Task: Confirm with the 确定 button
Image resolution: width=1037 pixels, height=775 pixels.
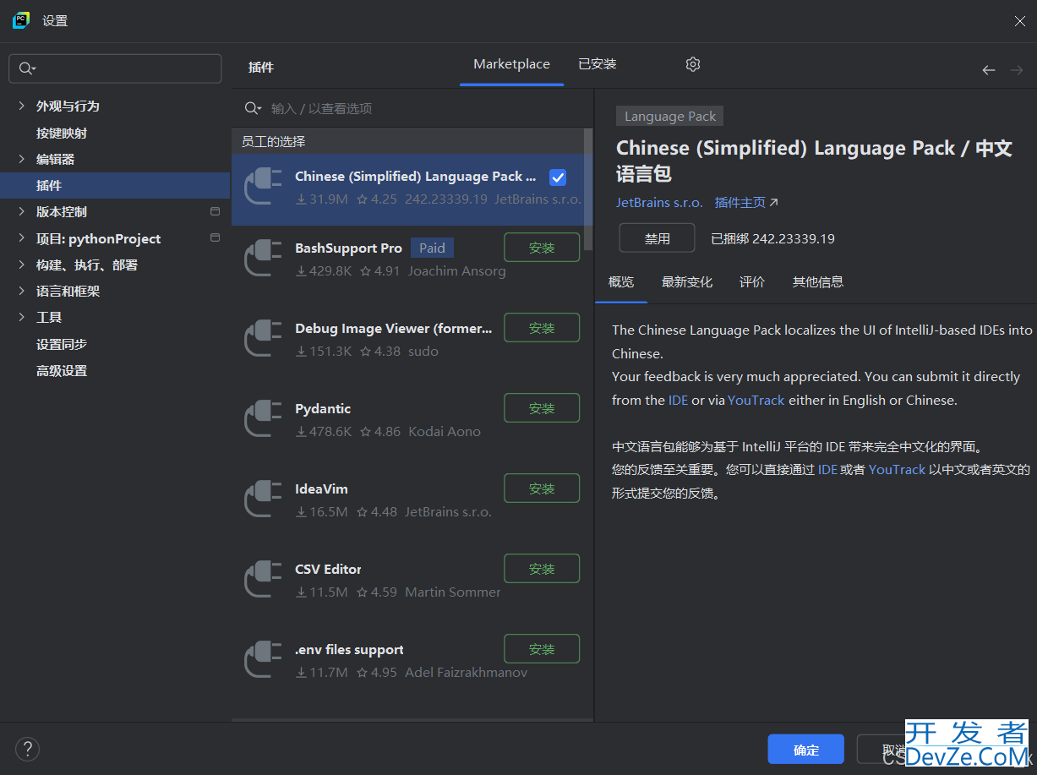Action: (x=806, y=750)
